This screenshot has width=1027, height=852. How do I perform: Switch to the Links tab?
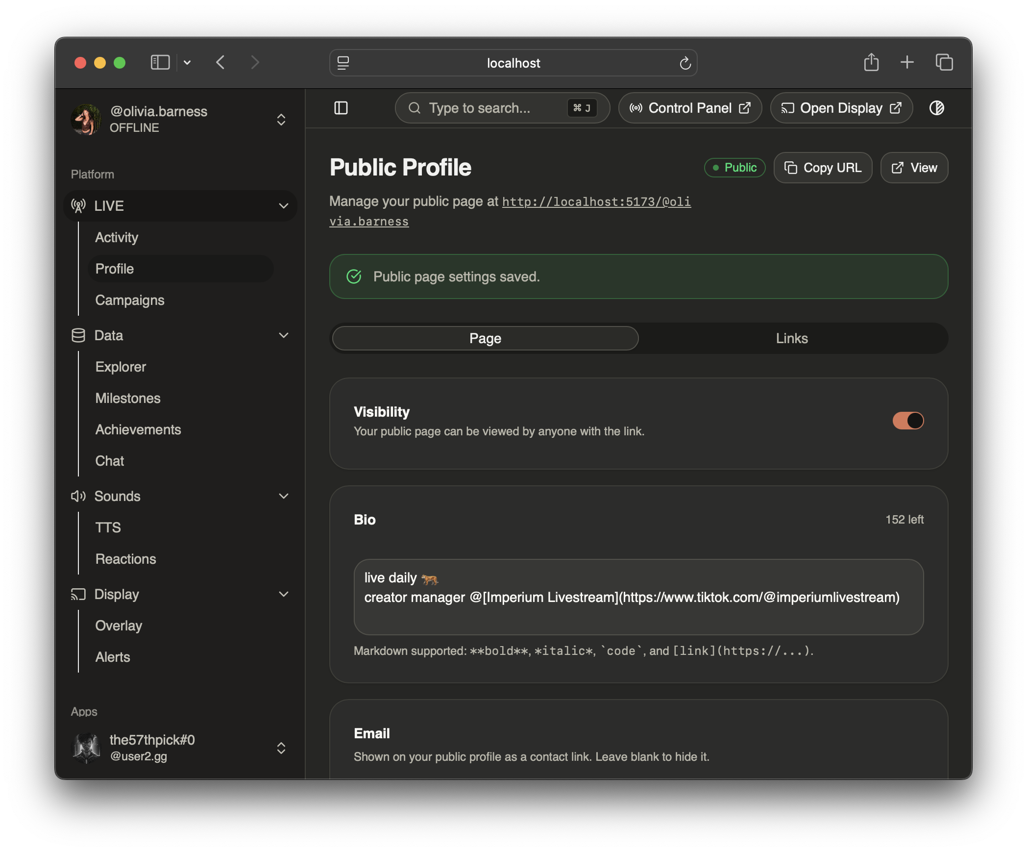coord(791,338)
